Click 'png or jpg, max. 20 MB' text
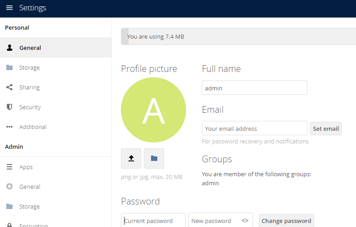Screen dimensions: 356x227 151,177
